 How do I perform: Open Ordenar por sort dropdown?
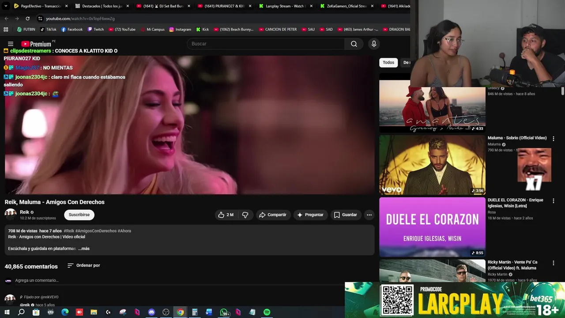coord(84,265)
